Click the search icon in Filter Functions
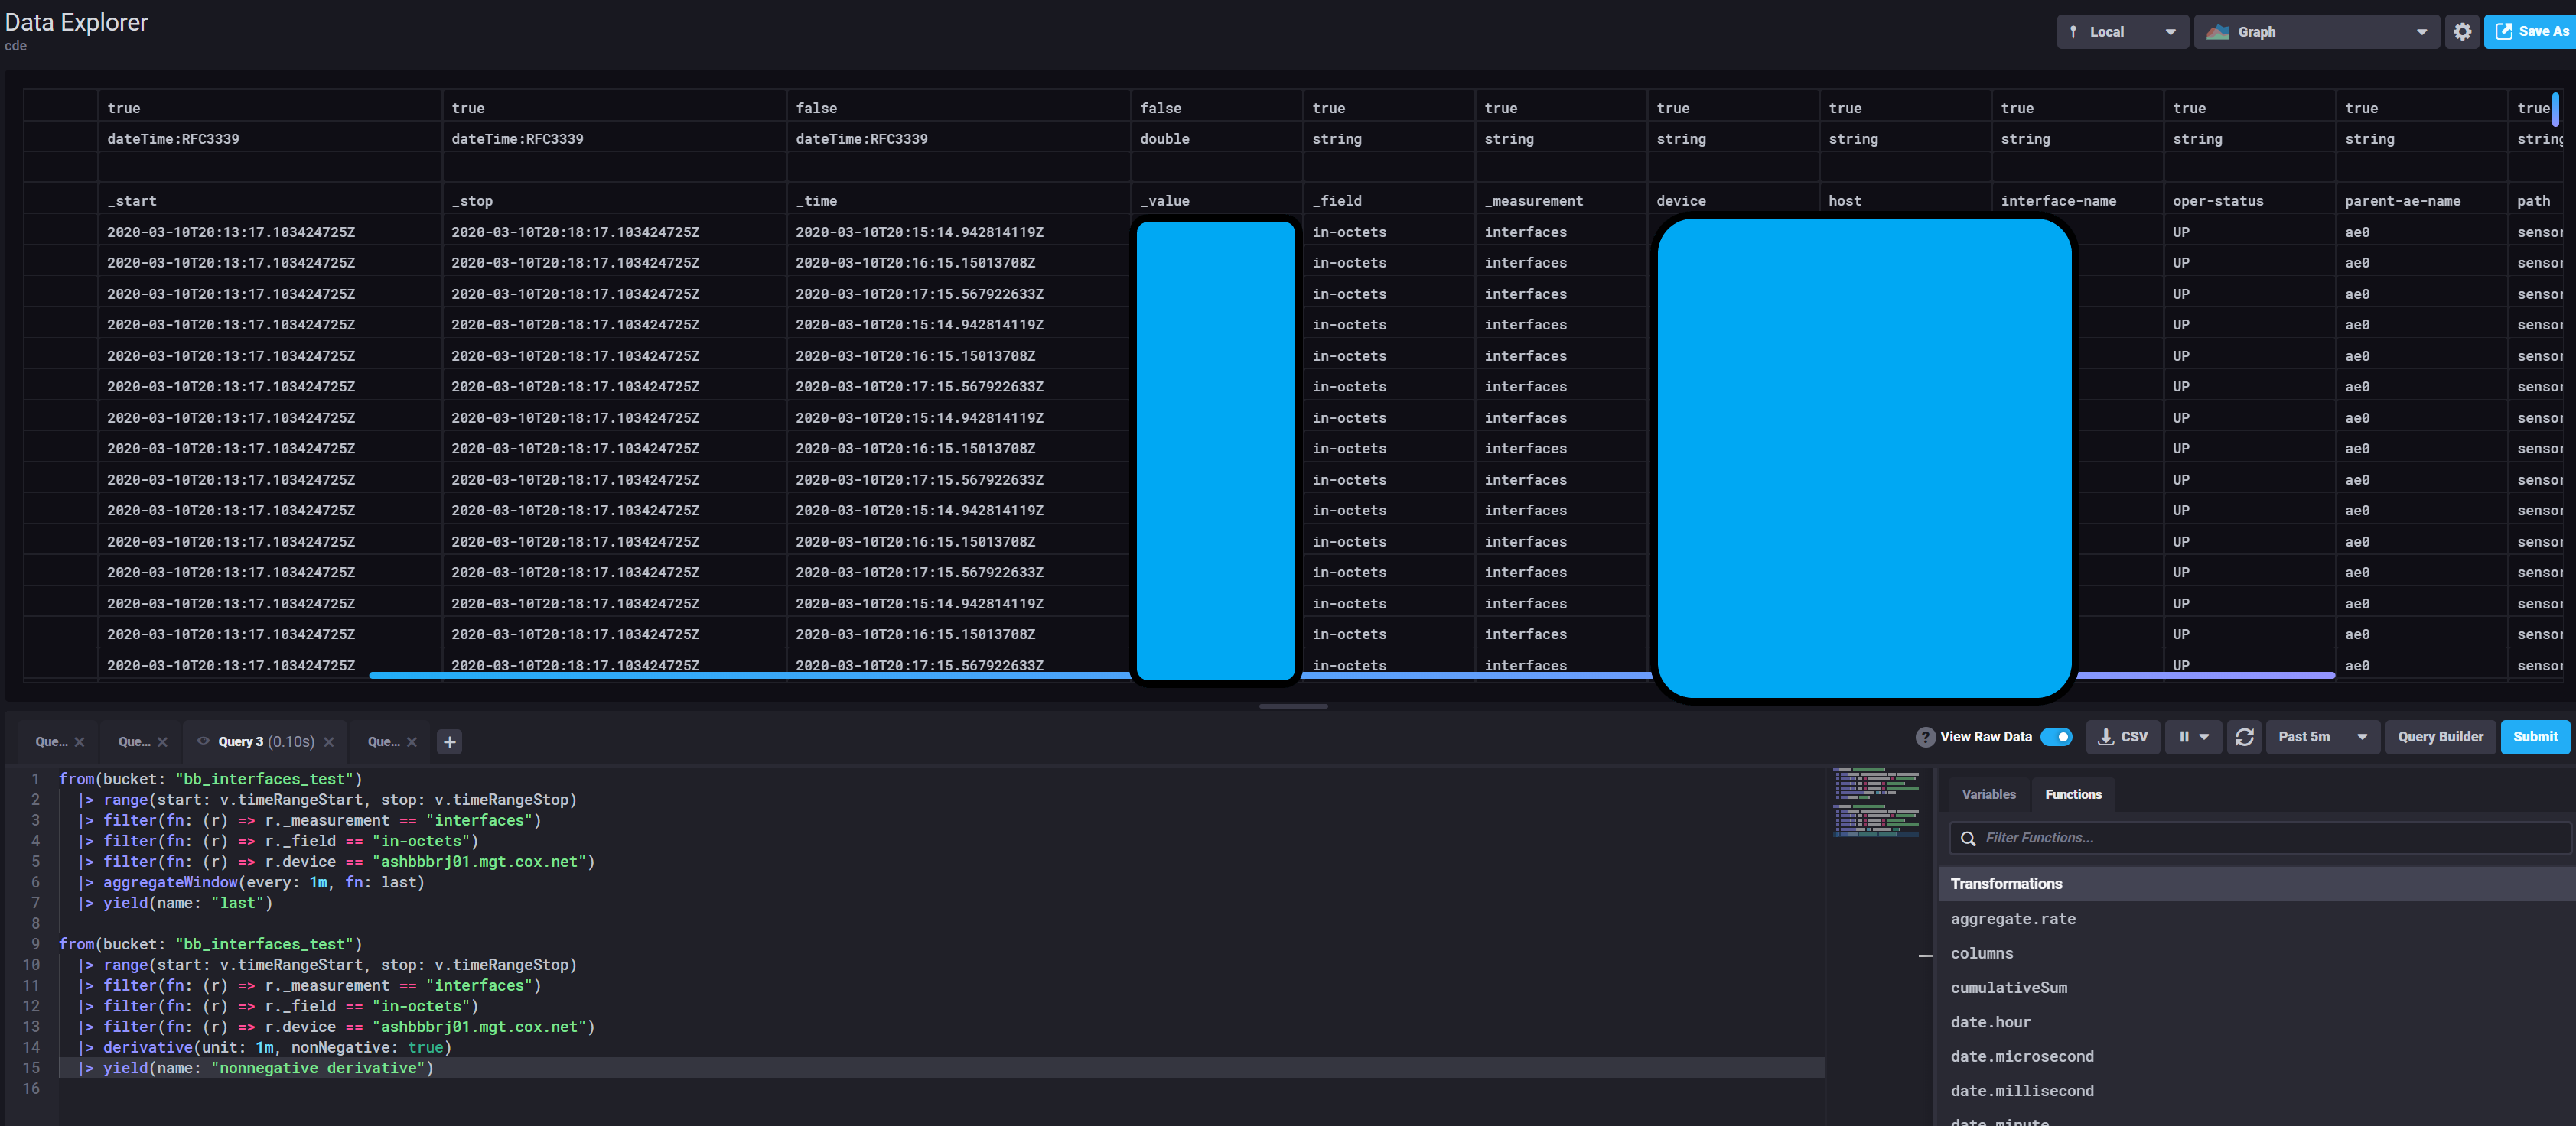The width and height of the screenshot is (2576, 1126). coord(1968,839)
